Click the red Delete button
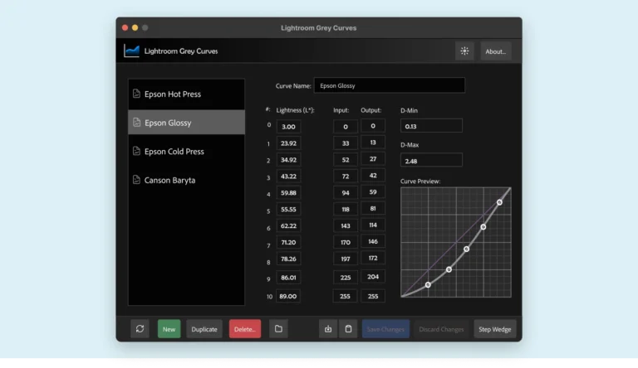638x368 pixels. point(245,328)
